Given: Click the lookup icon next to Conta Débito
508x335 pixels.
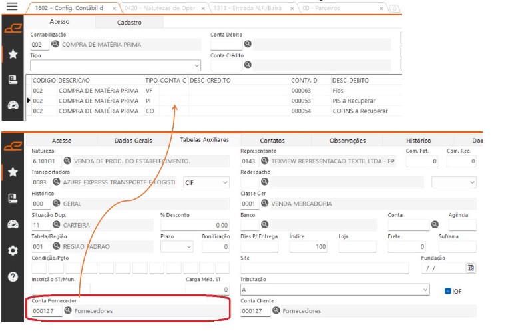Looking at the screenshot, I should 247,45.
